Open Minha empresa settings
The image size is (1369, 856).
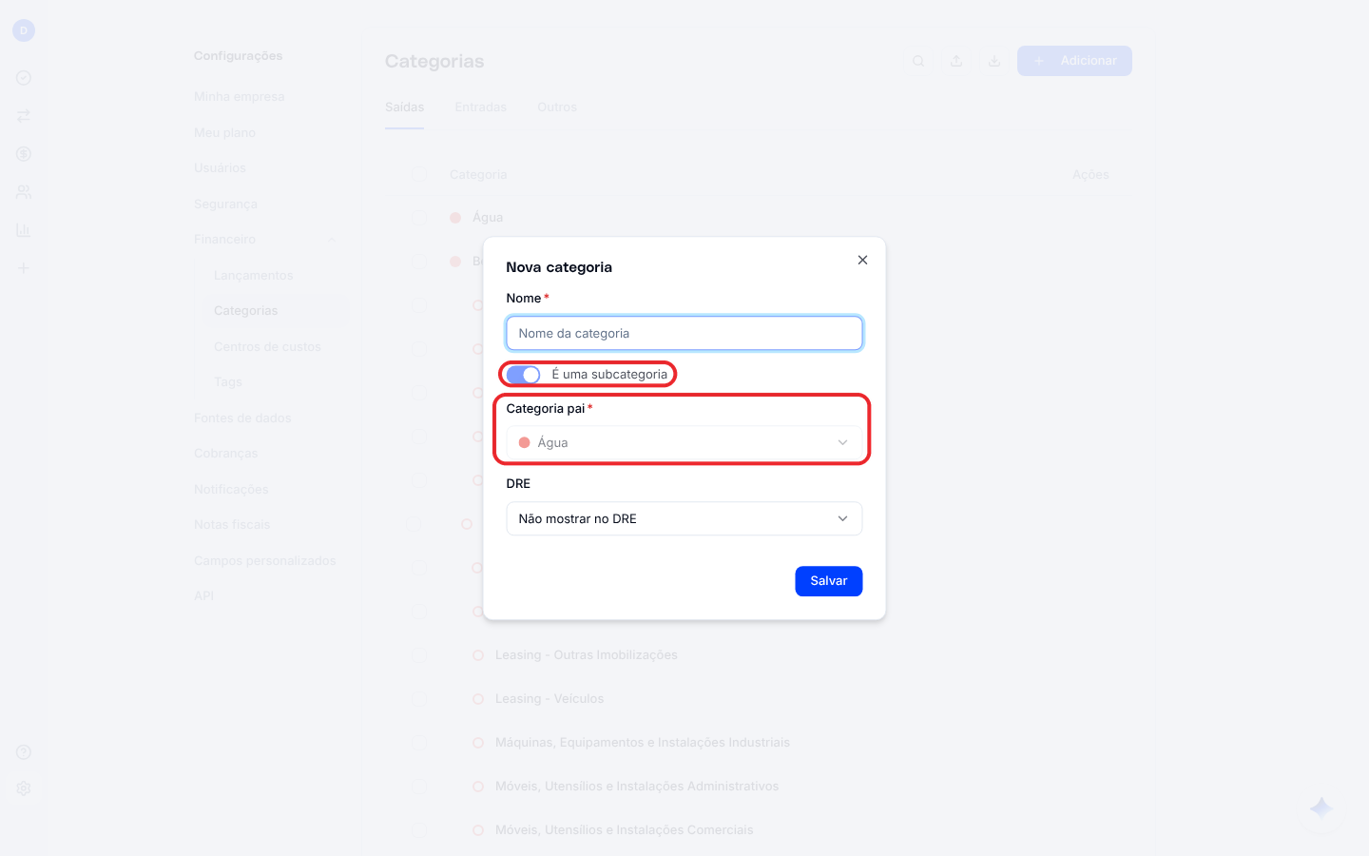coord(240,97)
